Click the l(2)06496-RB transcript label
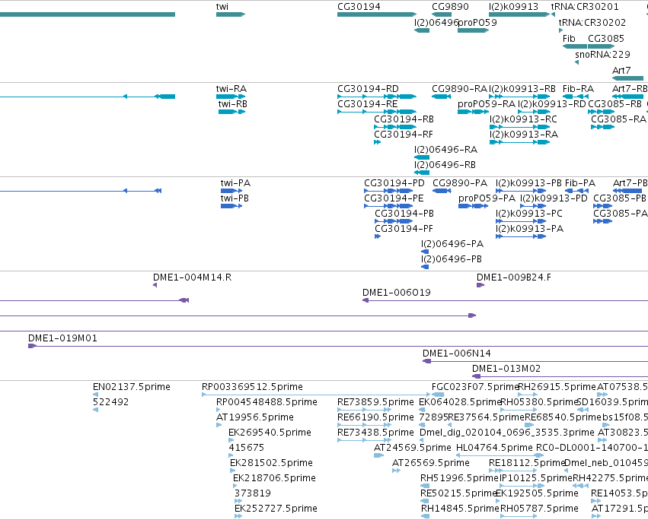This screenshot has width=648, height=520. click(445, 165)
